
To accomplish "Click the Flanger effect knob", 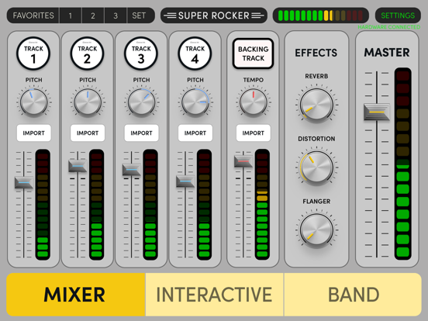I will 316,230.
